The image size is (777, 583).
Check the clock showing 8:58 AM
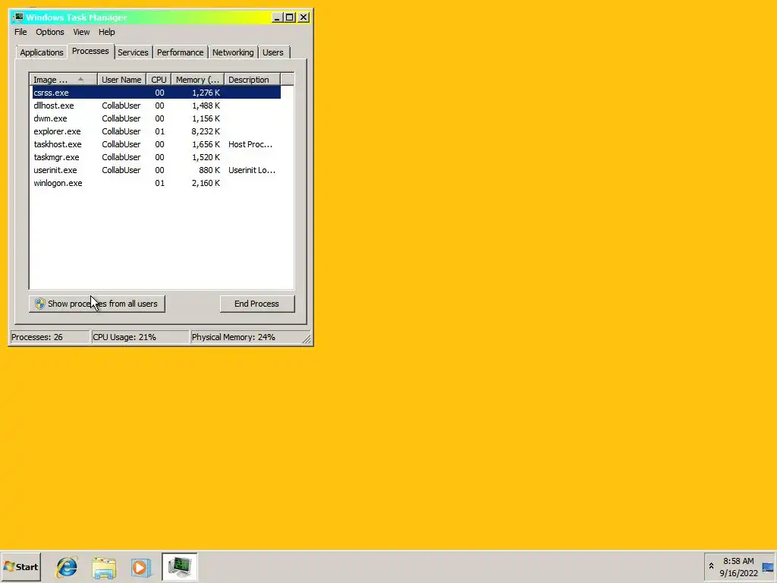[x=738, y=561]
